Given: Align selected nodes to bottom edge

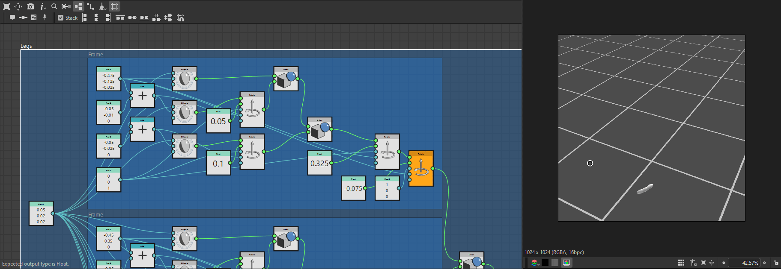Looking at the screenshot, I should pos(144,18).
